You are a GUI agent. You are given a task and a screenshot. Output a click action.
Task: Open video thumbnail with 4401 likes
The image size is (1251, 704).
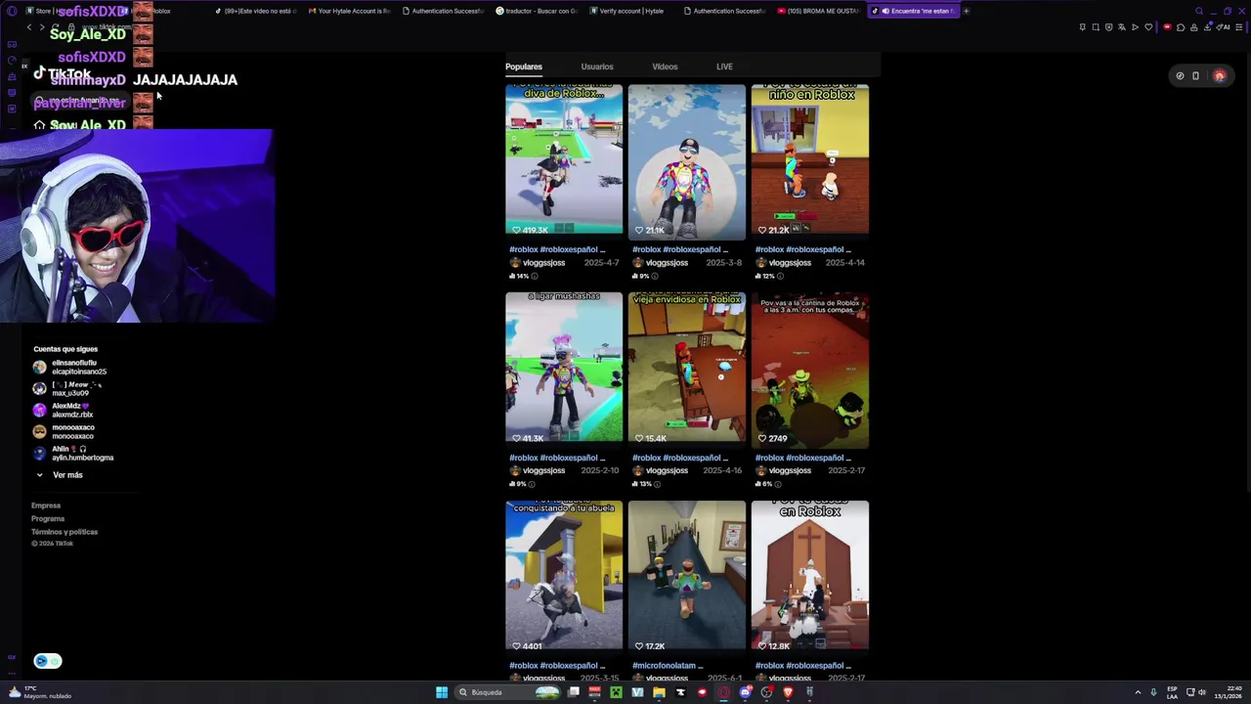click(564, 576)
